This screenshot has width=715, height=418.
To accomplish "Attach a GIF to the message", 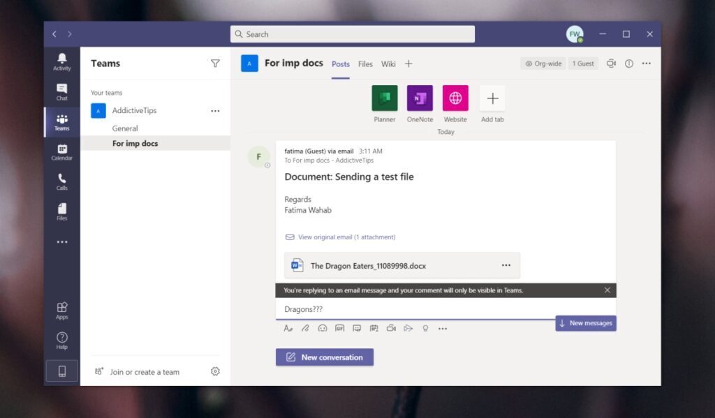I will coord(339,328).
